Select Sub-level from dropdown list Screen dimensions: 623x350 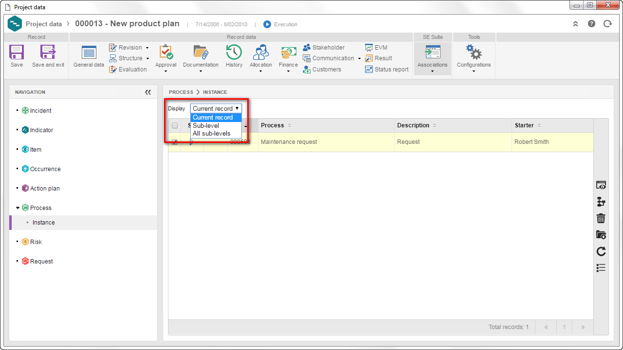216,125
